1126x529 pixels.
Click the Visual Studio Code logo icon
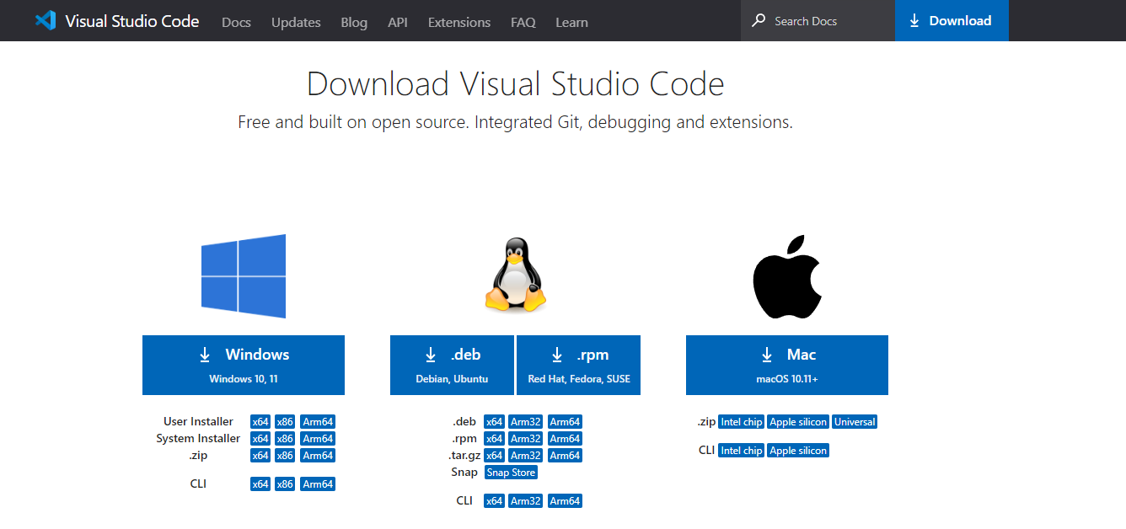click(x=46, y=20)
